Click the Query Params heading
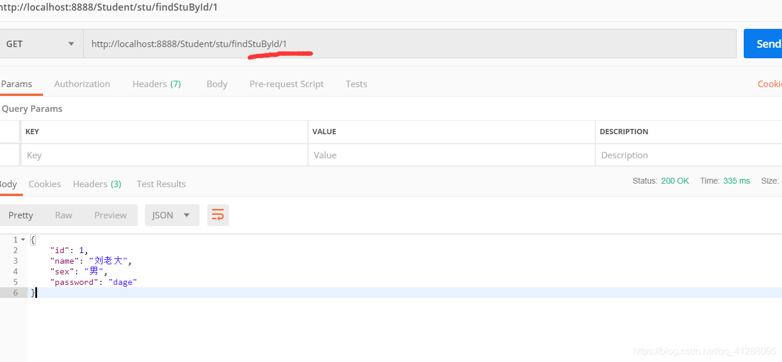This screenshot has height=362, width=782. pos(32,108)
